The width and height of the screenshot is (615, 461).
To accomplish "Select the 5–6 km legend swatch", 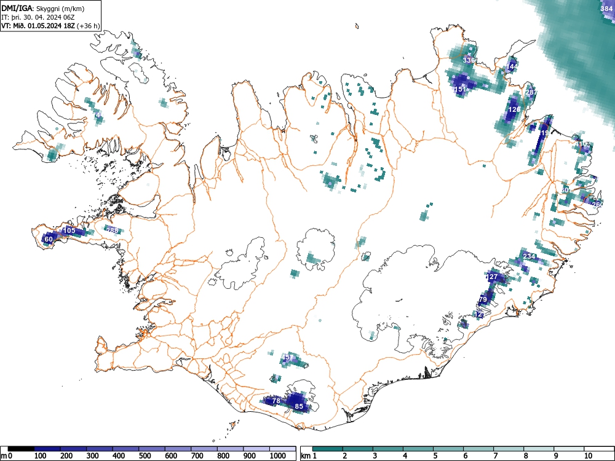I will [x=448, y=449].
